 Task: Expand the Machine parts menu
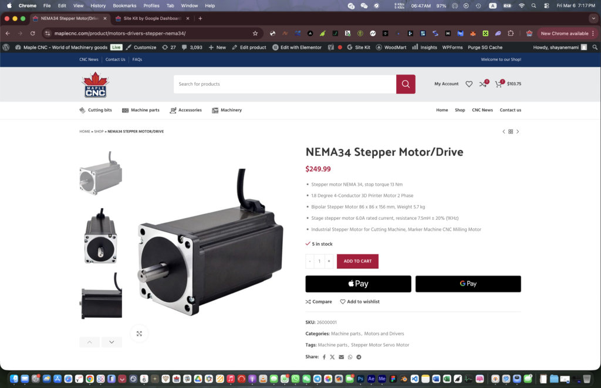(x=141, y=110)
